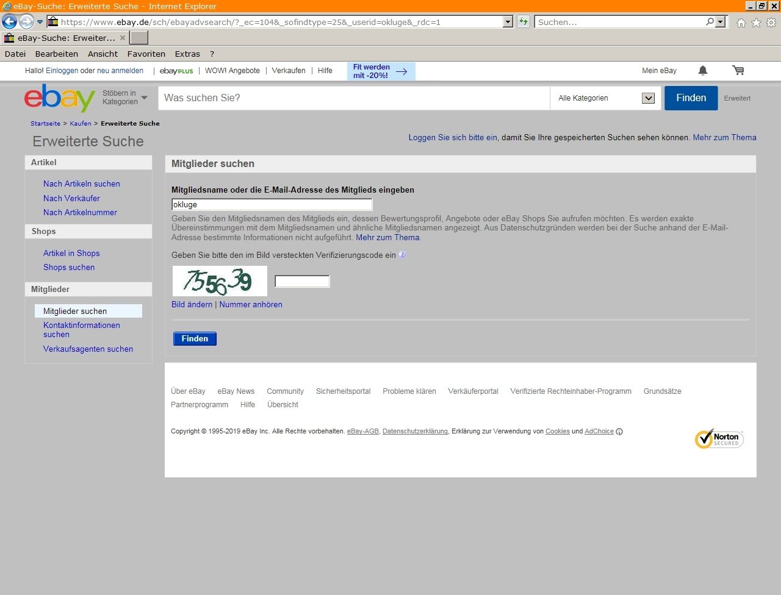Screen dimensions: 781x595
Task: Open the search provider dropdown arrow
Action: click(721, 22)
